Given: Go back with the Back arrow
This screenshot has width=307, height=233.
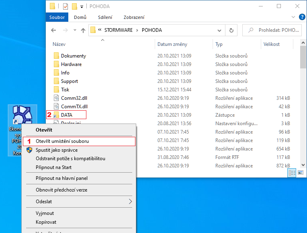Looking at the screenshot, I should [53, 30].
